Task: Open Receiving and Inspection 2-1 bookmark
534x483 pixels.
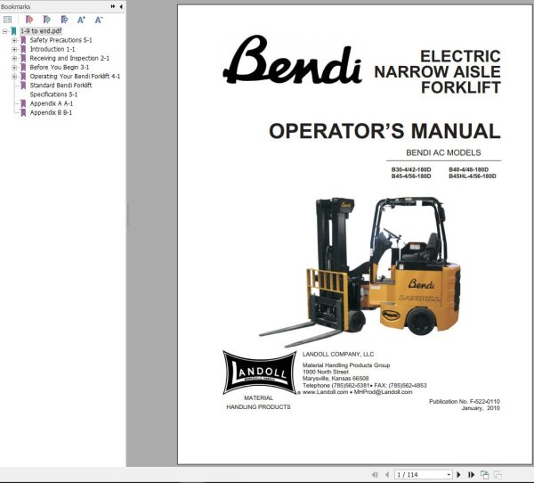Action: (69, 58)
